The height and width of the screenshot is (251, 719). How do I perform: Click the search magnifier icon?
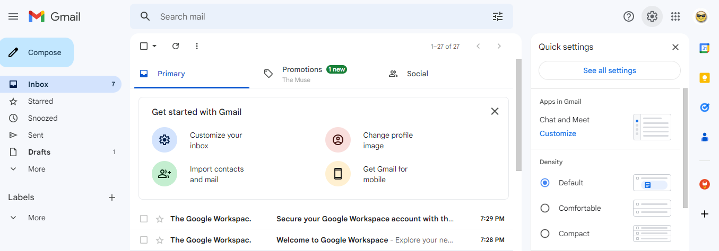pos(145,16)
